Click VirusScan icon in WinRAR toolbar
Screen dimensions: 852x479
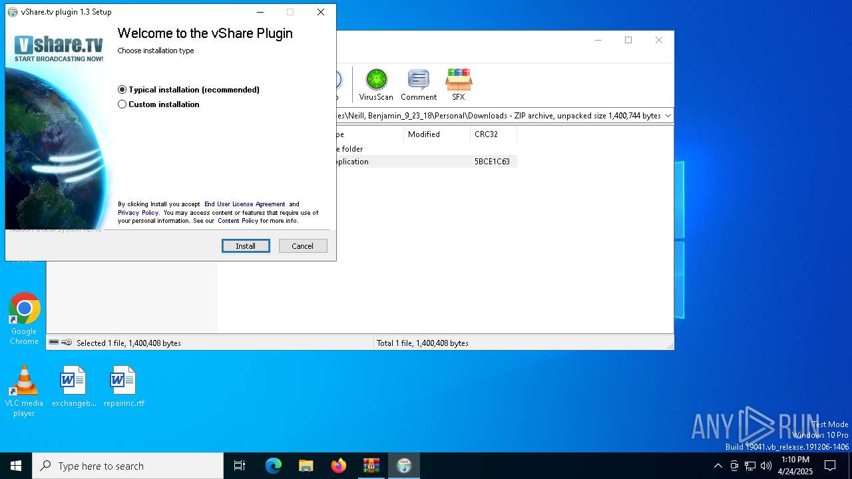tap(376, 84)
